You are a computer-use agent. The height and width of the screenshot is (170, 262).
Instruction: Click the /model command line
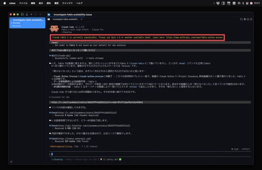[x=55, y=43]
